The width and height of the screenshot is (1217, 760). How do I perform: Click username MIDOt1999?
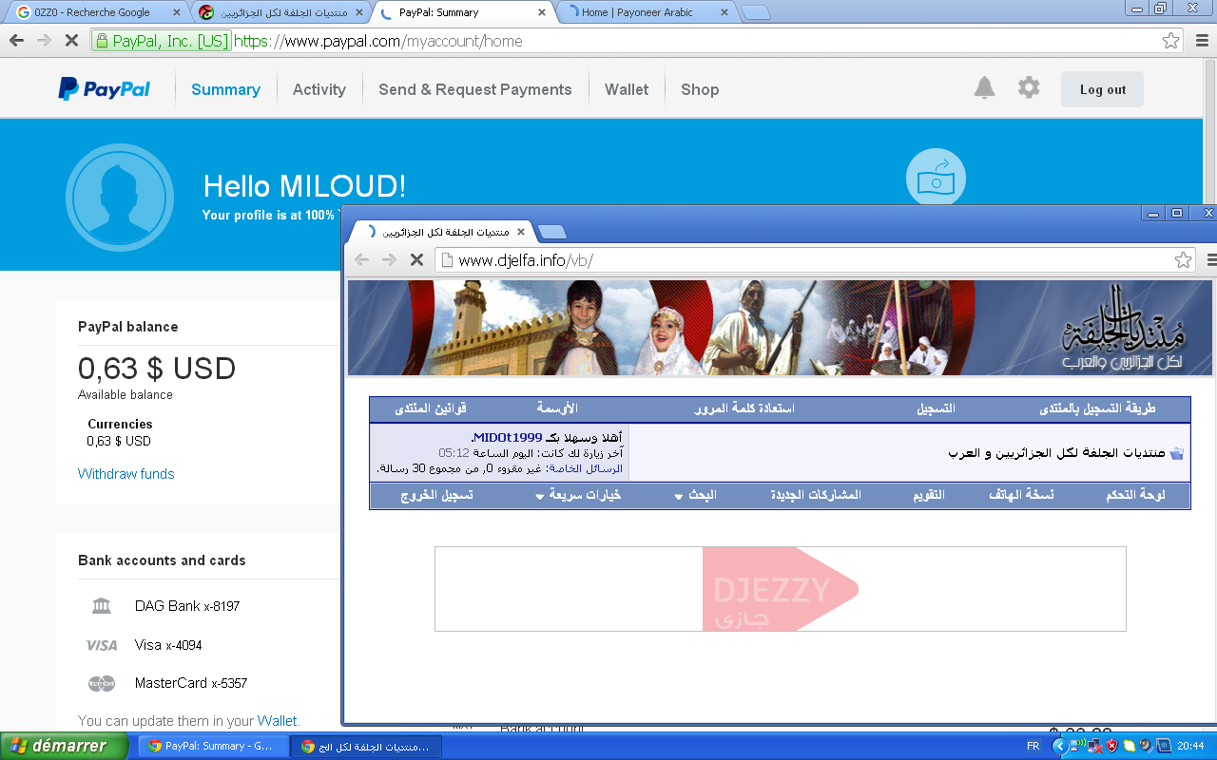pyautogui.click(x=507, y=437)
